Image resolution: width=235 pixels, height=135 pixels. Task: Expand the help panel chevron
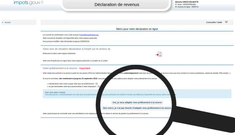226,22
